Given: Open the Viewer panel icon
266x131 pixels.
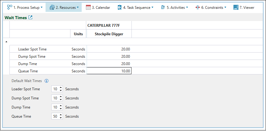Looking at the screenshot, I should pyautogui.click(x=236, y=7).
